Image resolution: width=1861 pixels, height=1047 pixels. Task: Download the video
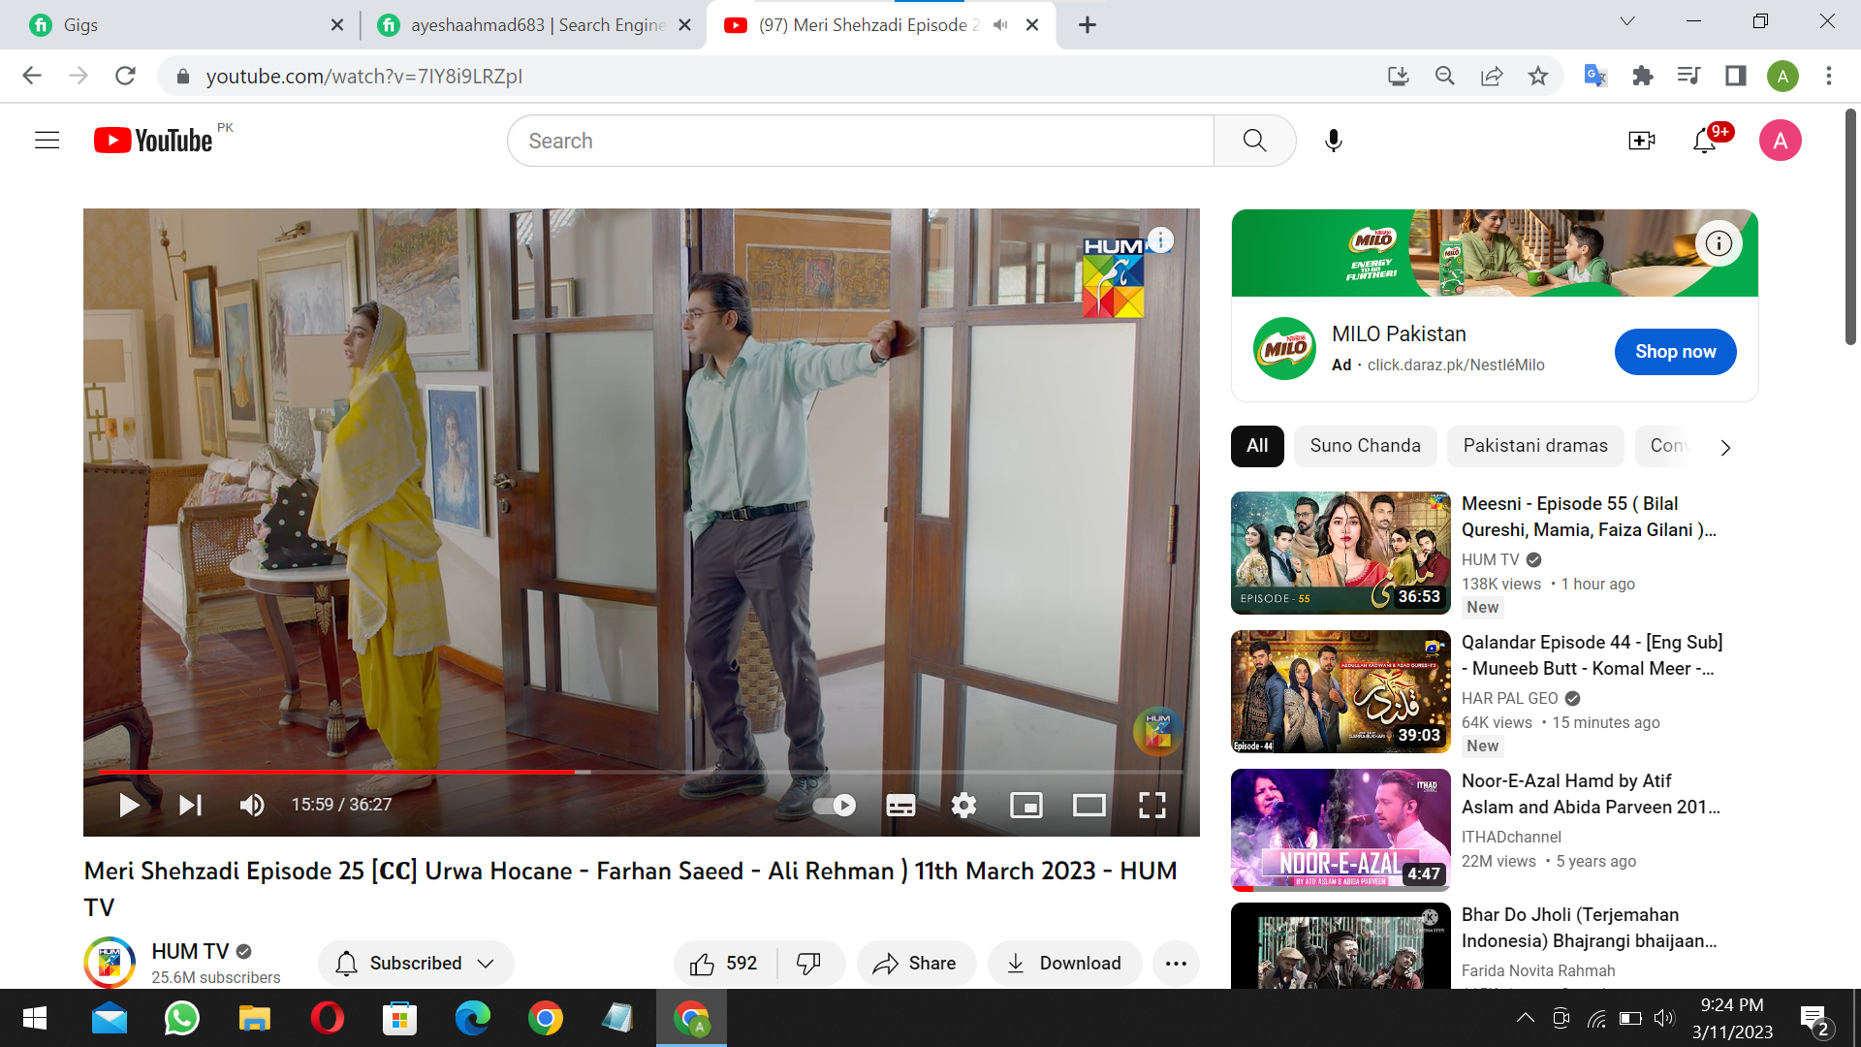(x=1064, y=963)
